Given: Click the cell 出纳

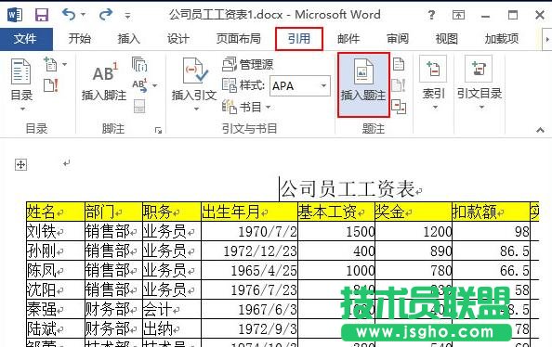Looking at the screenshot, I should (172, 328).
